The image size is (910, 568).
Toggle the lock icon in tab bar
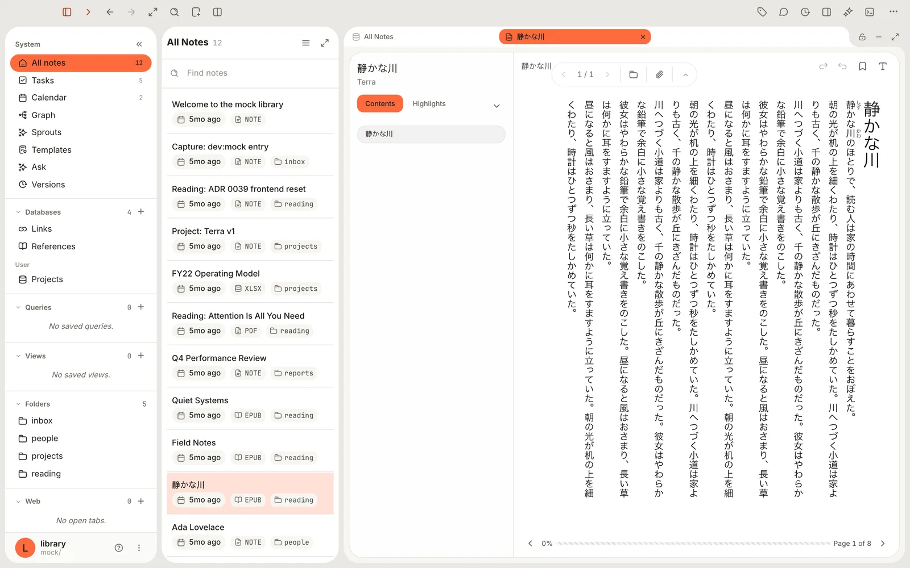pyautogui.click(x=862, y=37)
